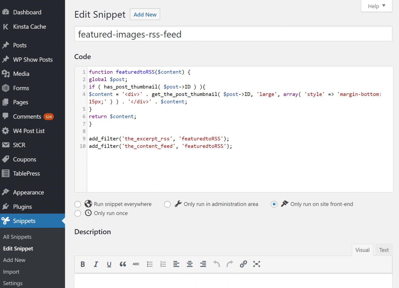Image resolution: width=399 pixels, height=288 pixels.
Task: Insert a hyperlink in the description
Action: [x=243, y=264]
